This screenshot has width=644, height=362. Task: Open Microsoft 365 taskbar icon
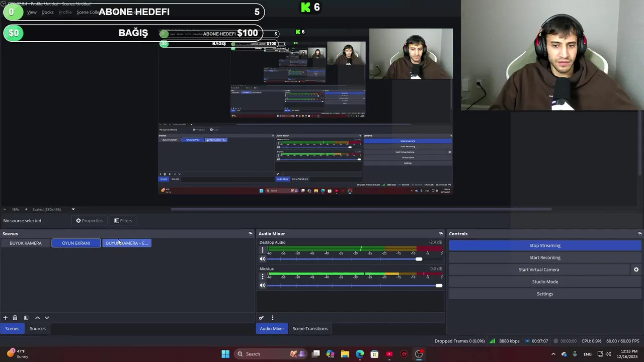point(330,354)
